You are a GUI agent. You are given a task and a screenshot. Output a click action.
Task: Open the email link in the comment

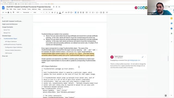click(134, 60)
